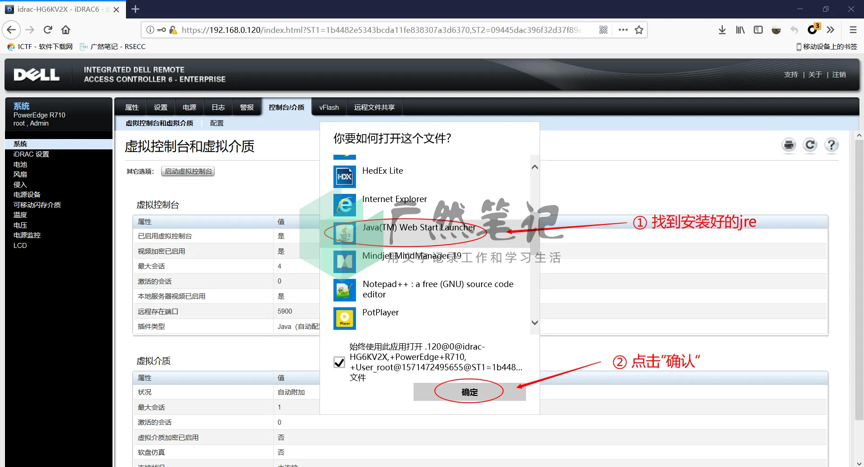Open 电源监控 in the sidebar
Screen dimensions: 864x467
pyautogui.click(x=27, y=235)
